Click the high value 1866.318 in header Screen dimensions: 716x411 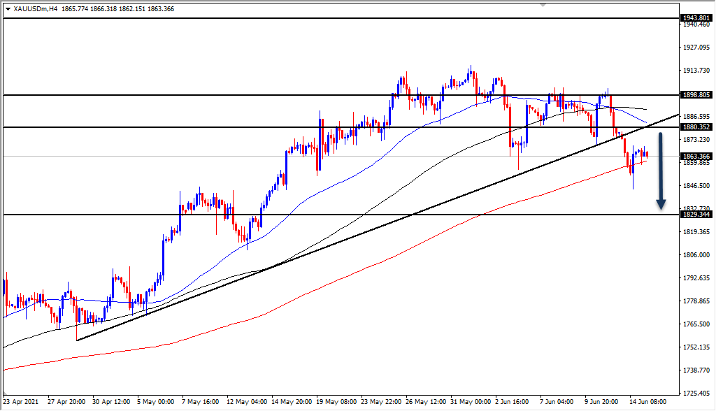coord(103,8)
